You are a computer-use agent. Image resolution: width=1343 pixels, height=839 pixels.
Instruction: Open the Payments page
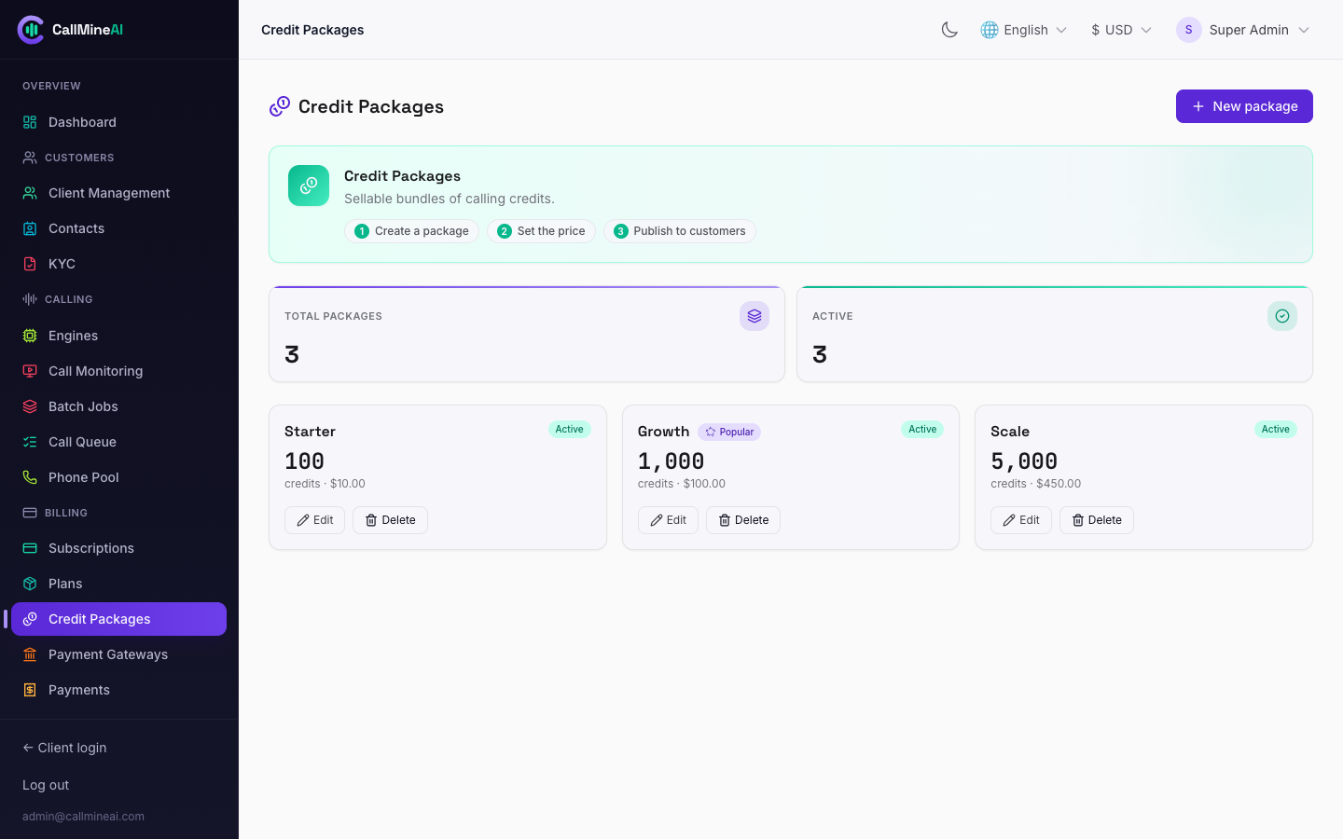(118, 690)
